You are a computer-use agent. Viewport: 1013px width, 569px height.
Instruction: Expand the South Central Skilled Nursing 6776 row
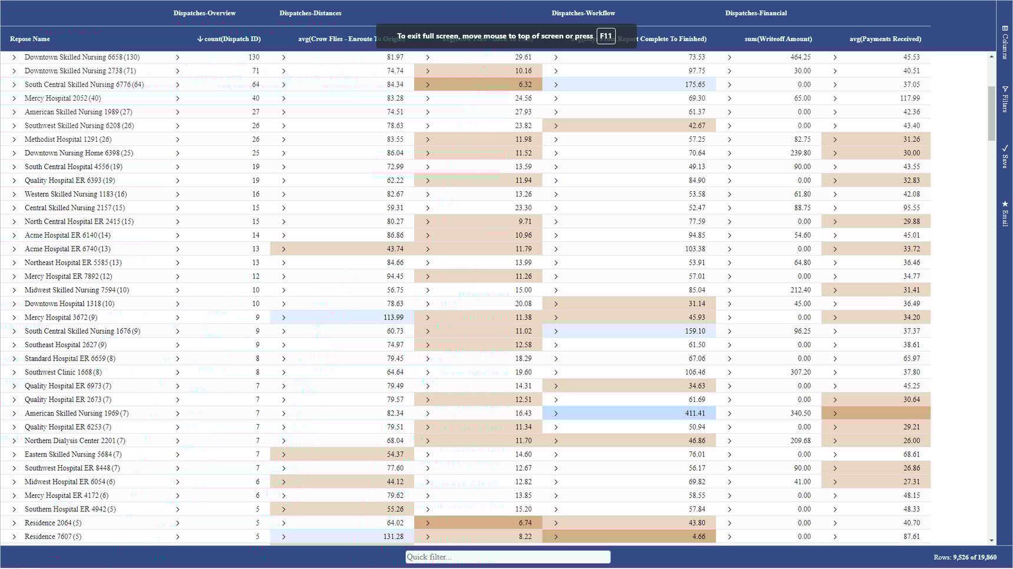(x=13, y=84)
